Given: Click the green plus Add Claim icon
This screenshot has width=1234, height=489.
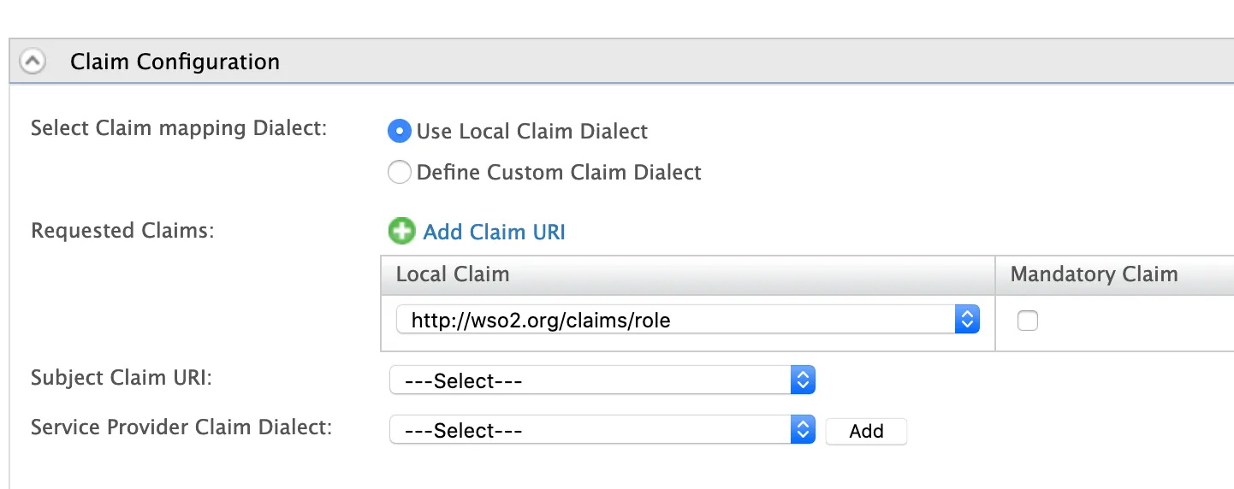Looking at the screenshot, I should click(401, 232).
